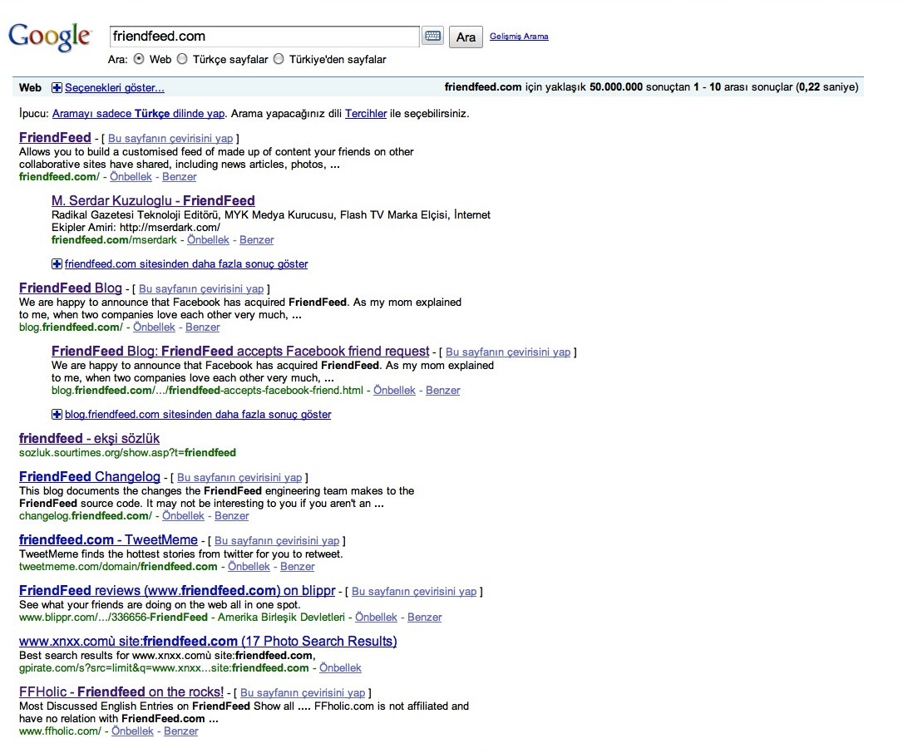903x753 pixels.
Task: Open the FriendFeed Changelog result title
Action: (89, 477)
